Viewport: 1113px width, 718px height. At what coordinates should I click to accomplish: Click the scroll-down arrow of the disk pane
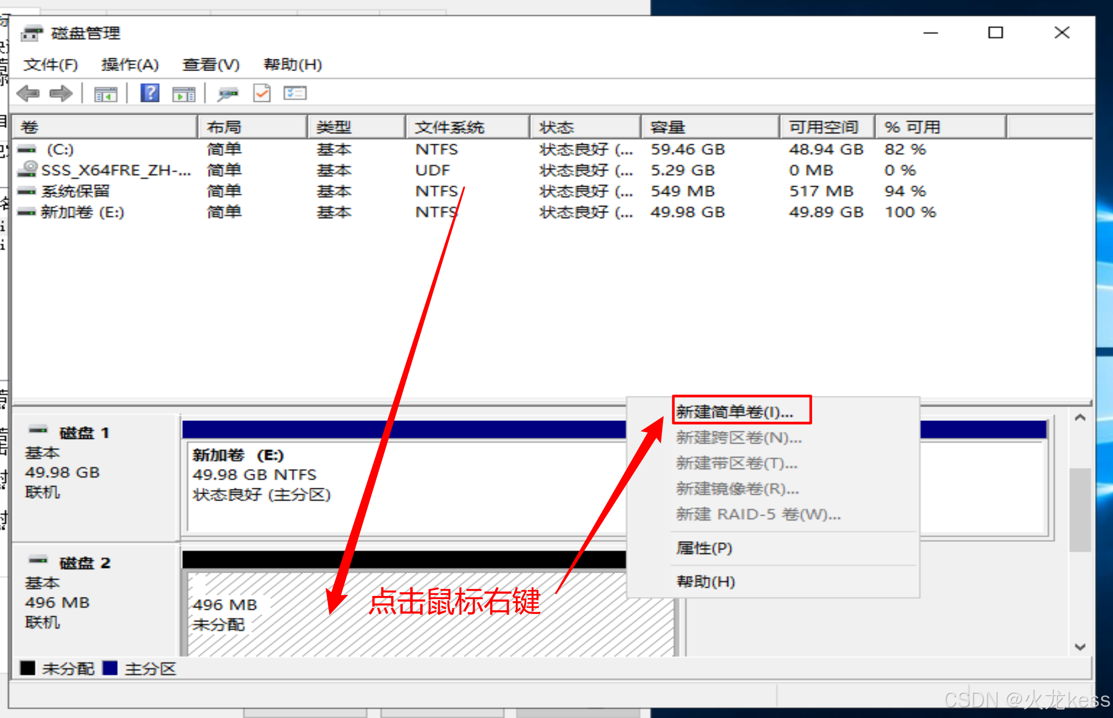tap(1080, 647)
